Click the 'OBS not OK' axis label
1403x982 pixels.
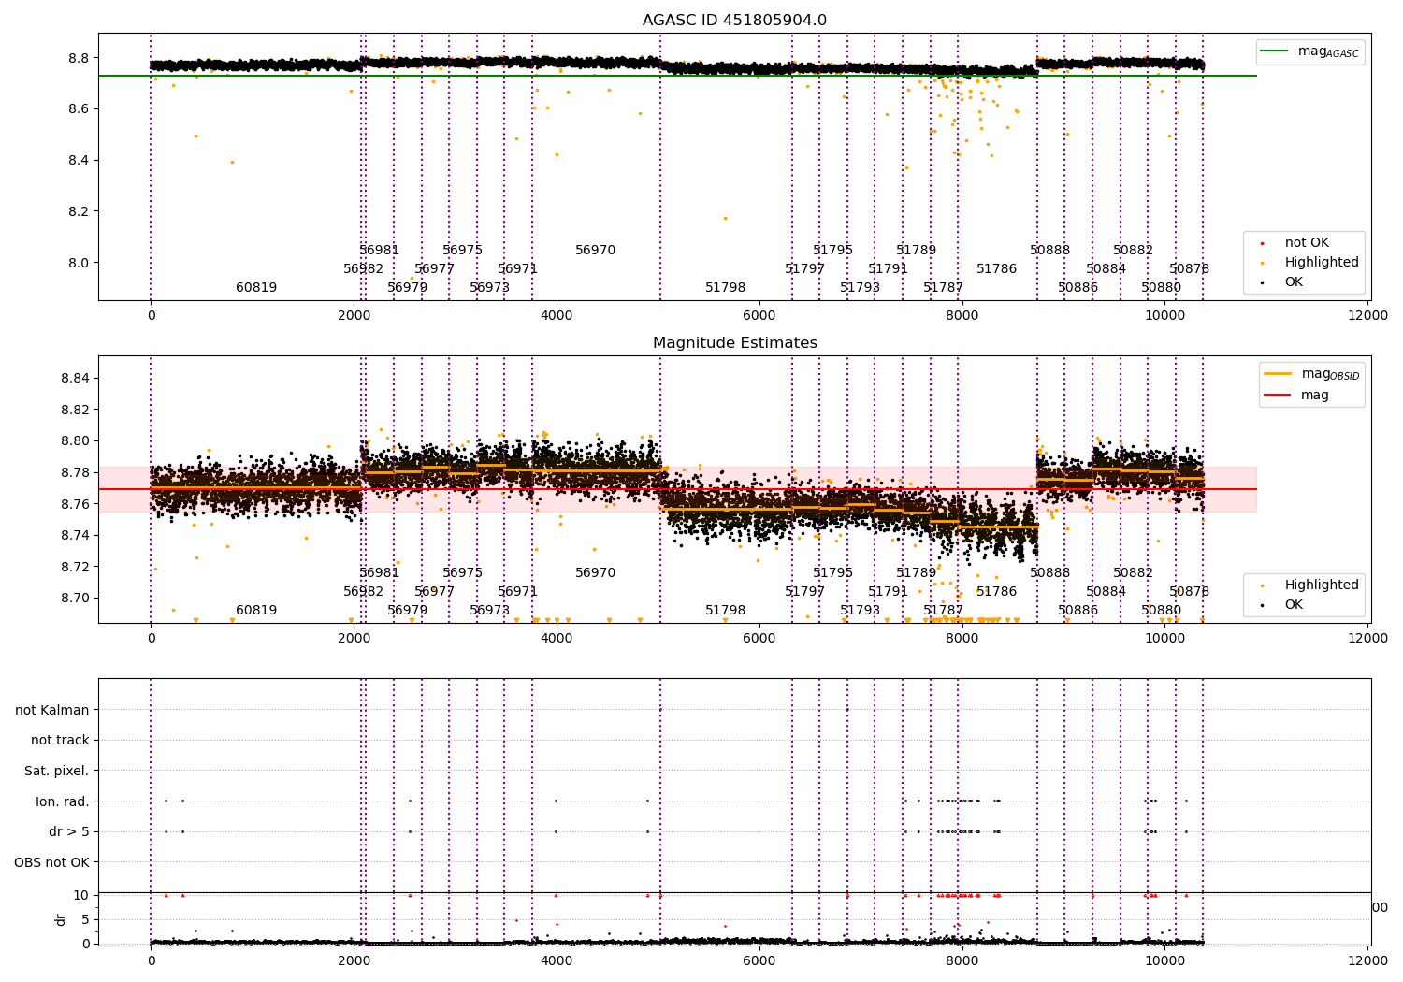(52, 862)
